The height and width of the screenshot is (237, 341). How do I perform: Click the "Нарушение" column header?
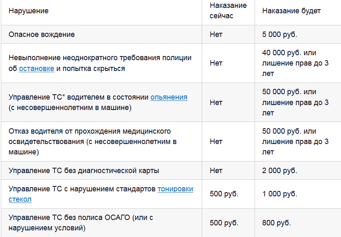[x=29, y=11]
